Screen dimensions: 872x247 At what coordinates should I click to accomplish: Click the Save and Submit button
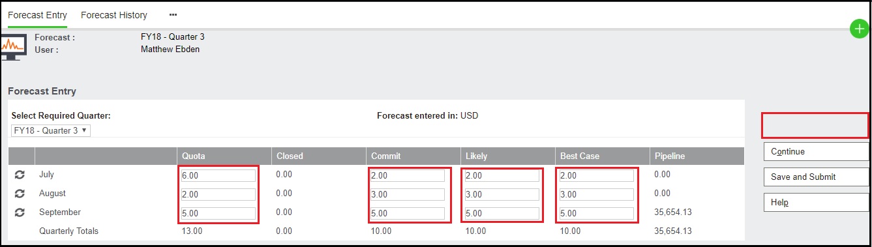tap(816, 177)
